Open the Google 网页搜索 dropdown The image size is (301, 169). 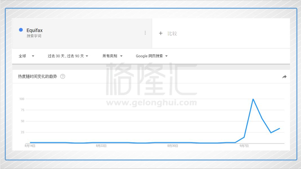(152, 56)
